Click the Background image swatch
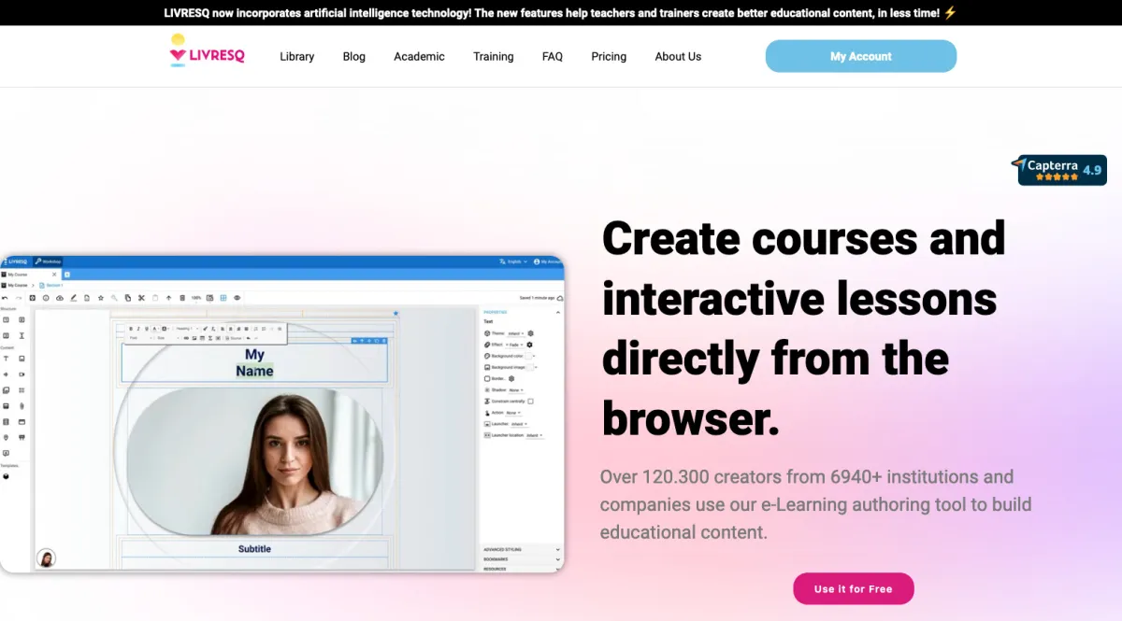 coord(531,367)
